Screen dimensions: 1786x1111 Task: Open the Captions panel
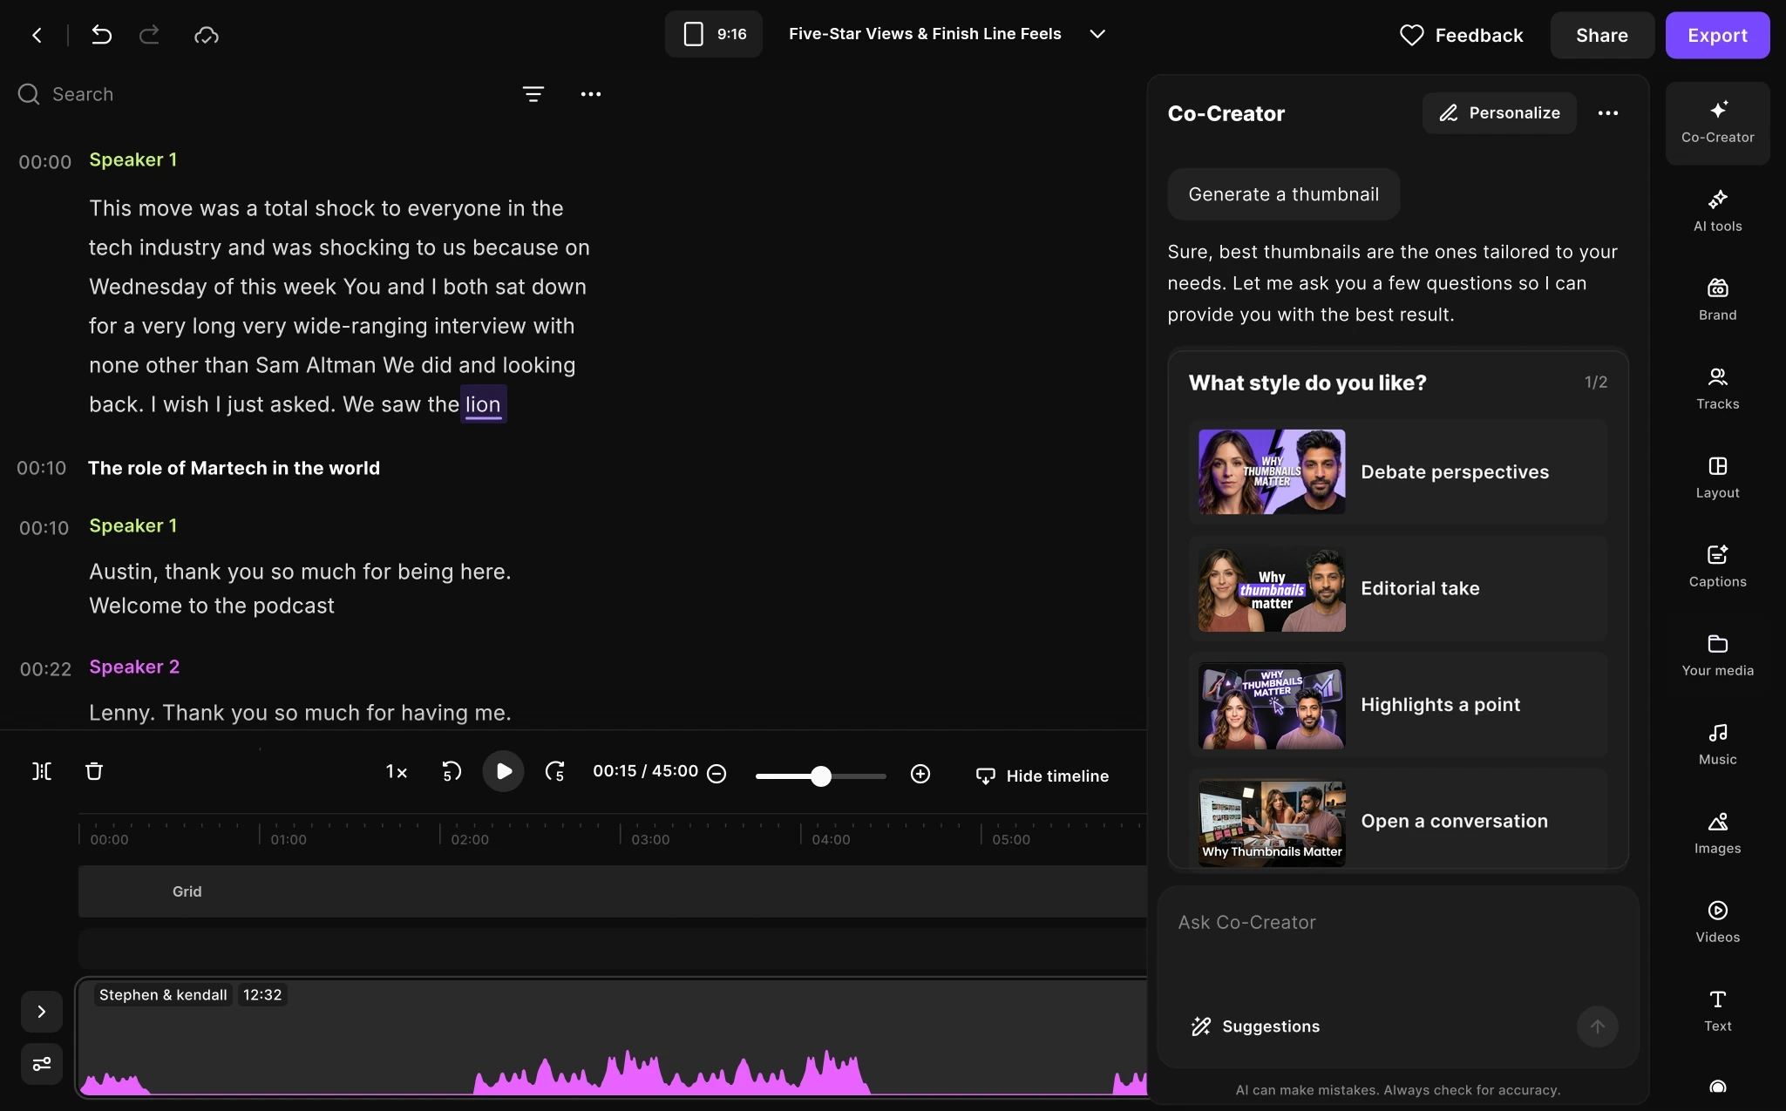click(1717, 566)
